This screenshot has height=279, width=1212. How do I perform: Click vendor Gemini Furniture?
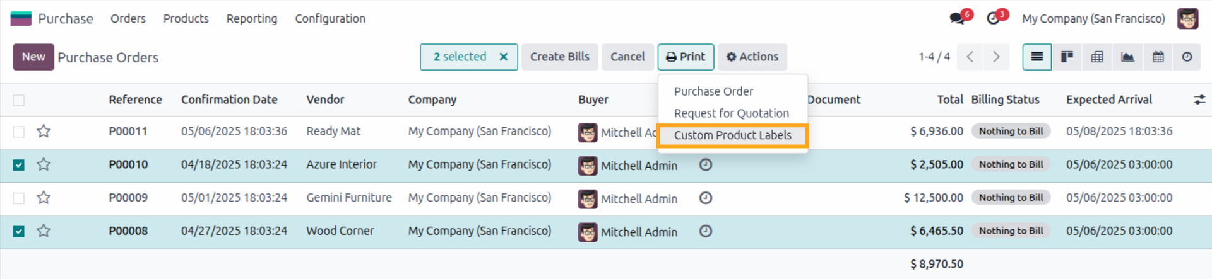coord(349,198)
